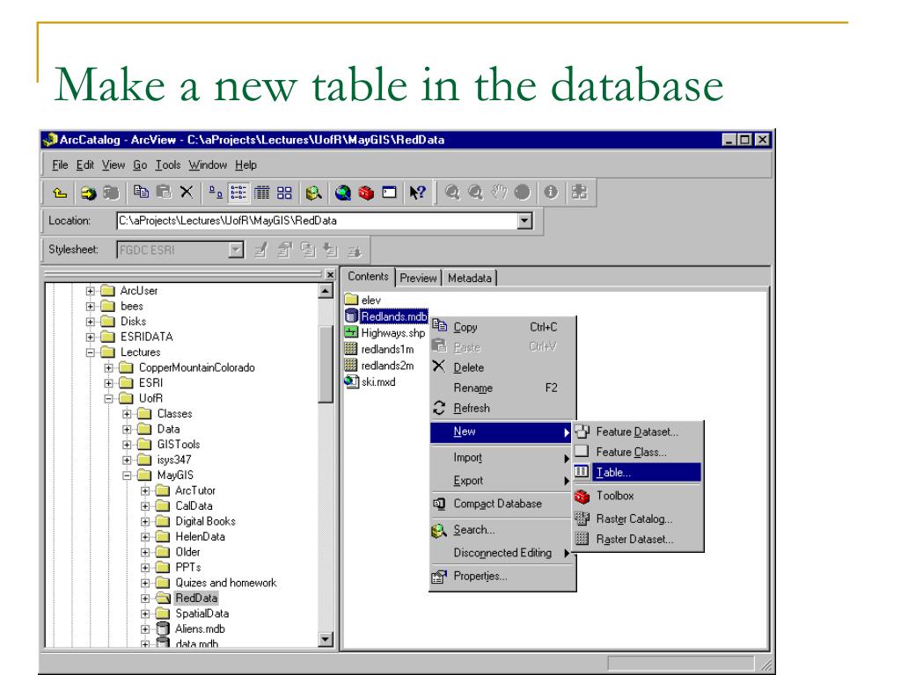Expand the ESRIDATA folder
The image size is (901, 675).
coord(91,337)
